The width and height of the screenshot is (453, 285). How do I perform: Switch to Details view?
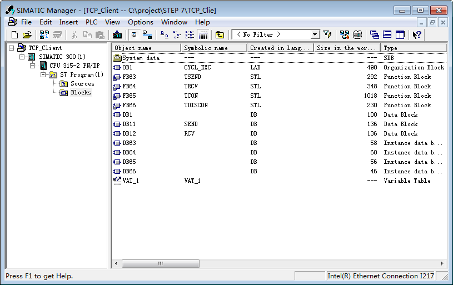tap(203, 34)
